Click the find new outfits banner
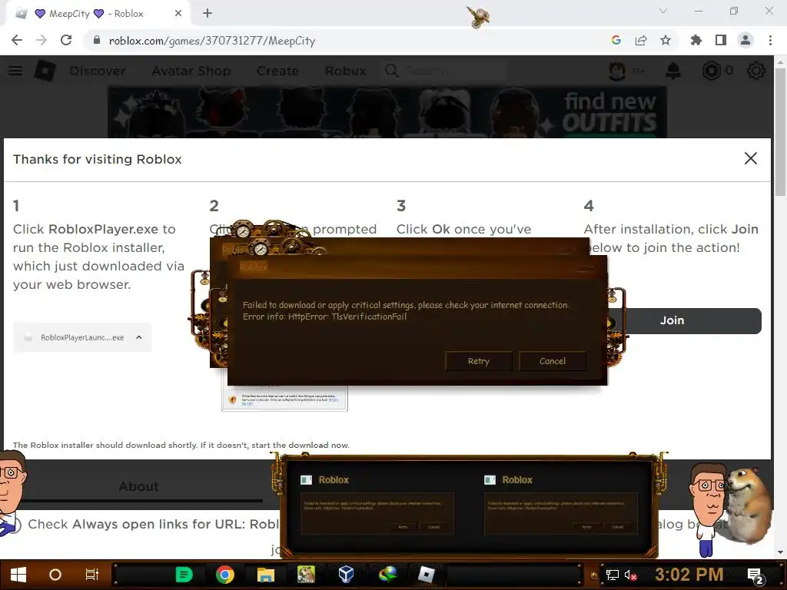The width and height of the screenshot is (787, 590). 387,112
